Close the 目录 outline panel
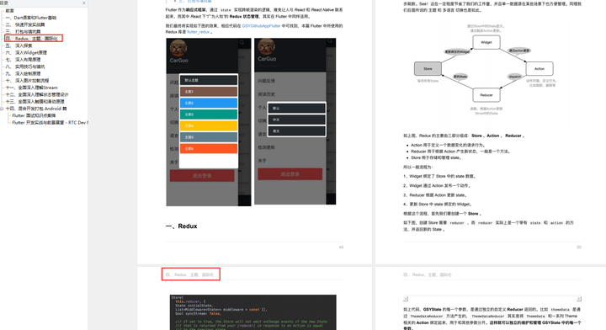Image resolution: width=606 pixels, height=330 pixels. [84, 3]
